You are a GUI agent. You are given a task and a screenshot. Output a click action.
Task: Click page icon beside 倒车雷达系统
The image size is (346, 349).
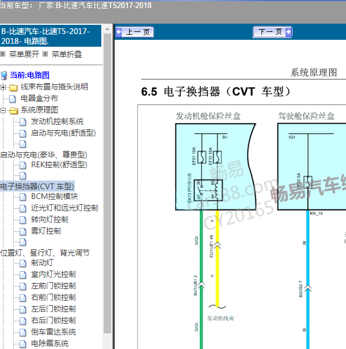(22, 332)
